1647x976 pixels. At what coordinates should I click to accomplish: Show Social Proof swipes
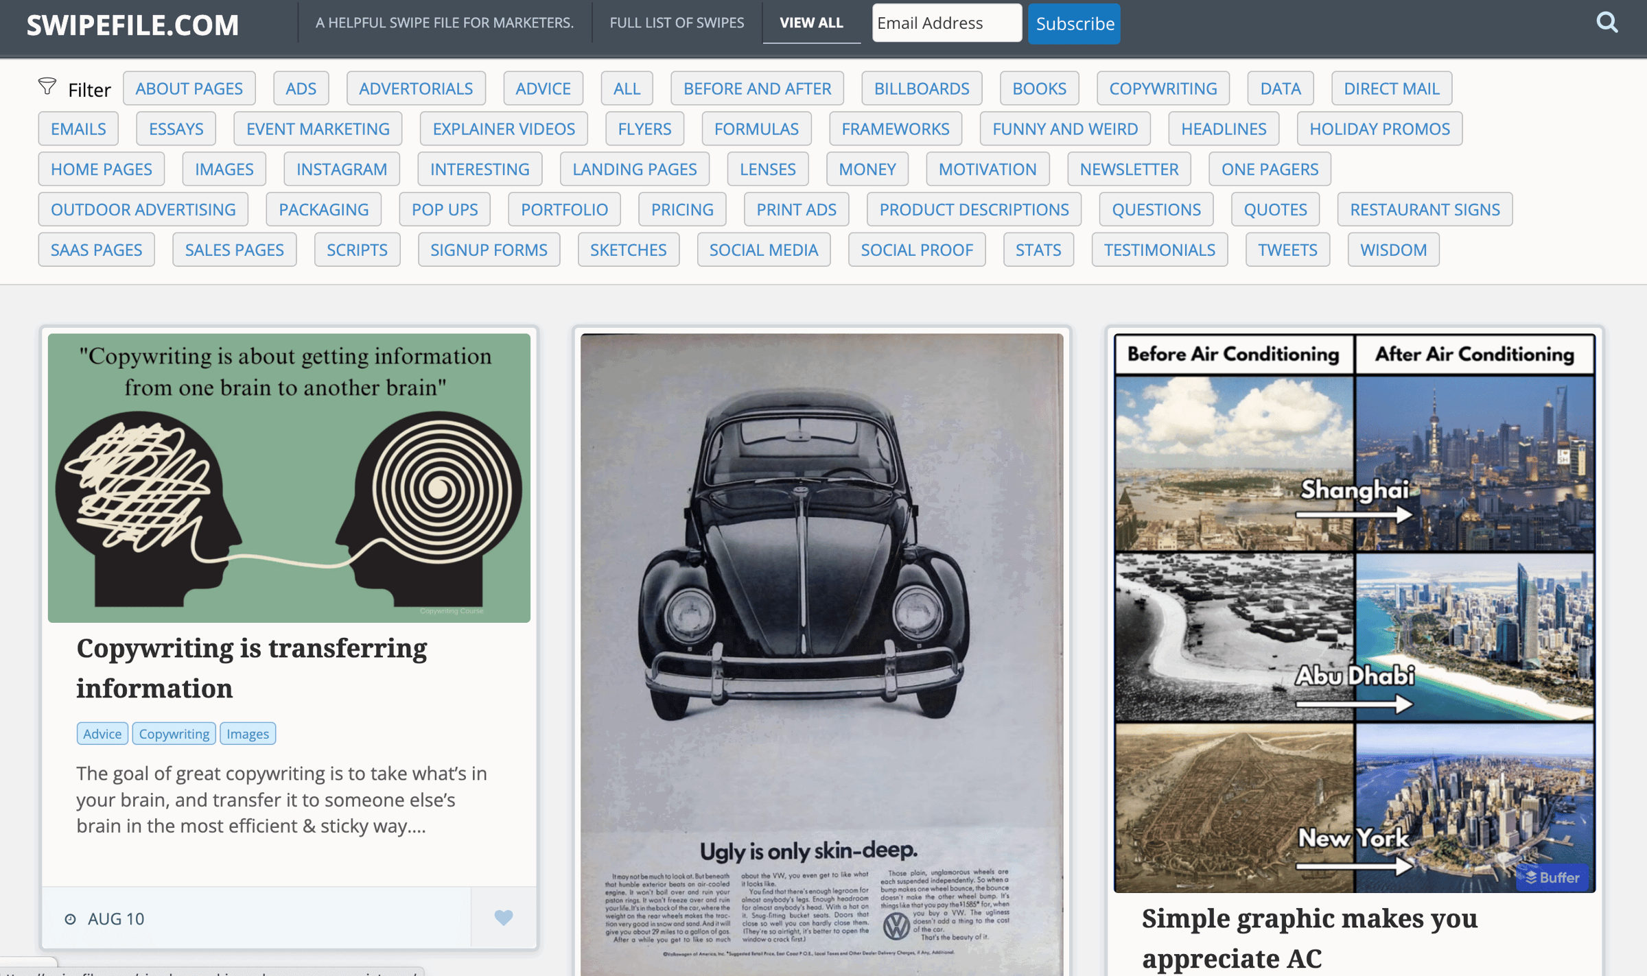point(917,250)
